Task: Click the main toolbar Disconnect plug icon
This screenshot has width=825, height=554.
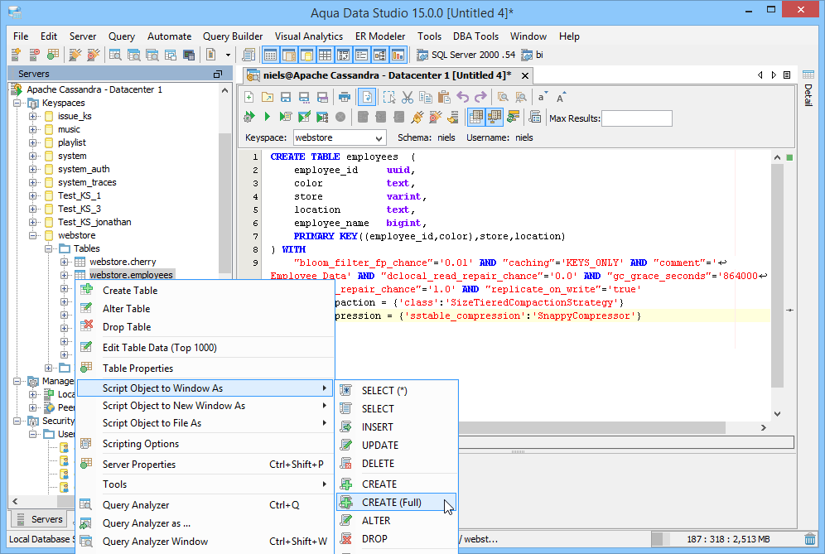Action: pos(93,55)
